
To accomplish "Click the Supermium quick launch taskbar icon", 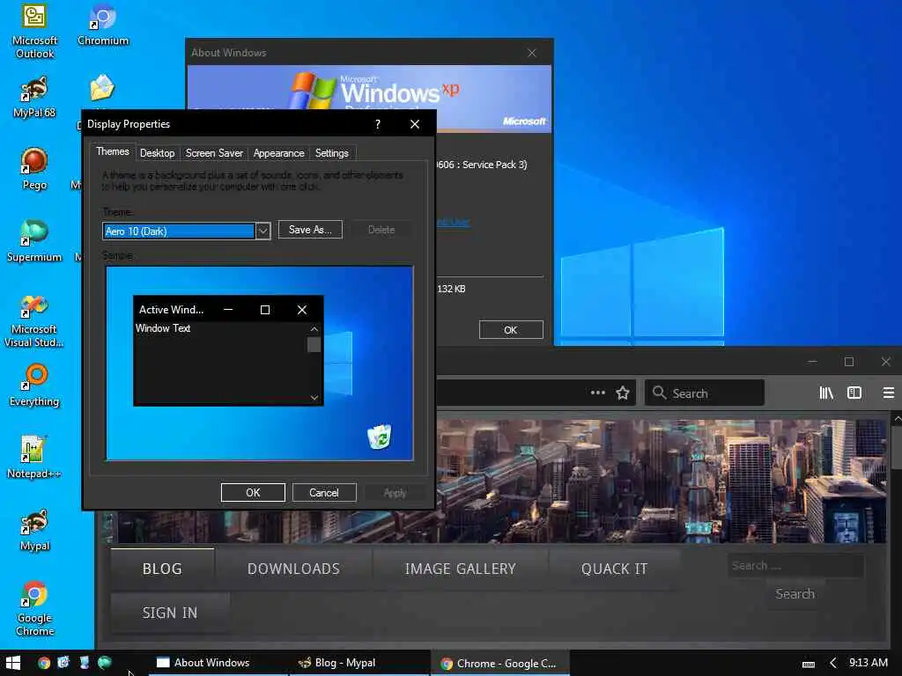I will pos(105,663).
